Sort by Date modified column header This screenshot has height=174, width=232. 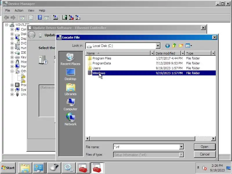pos(168,53)
